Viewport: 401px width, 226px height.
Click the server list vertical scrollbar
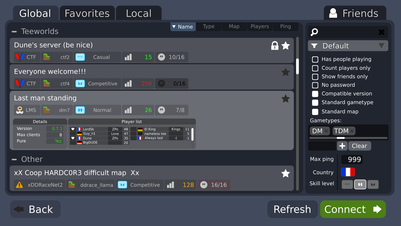pos(297,67)
